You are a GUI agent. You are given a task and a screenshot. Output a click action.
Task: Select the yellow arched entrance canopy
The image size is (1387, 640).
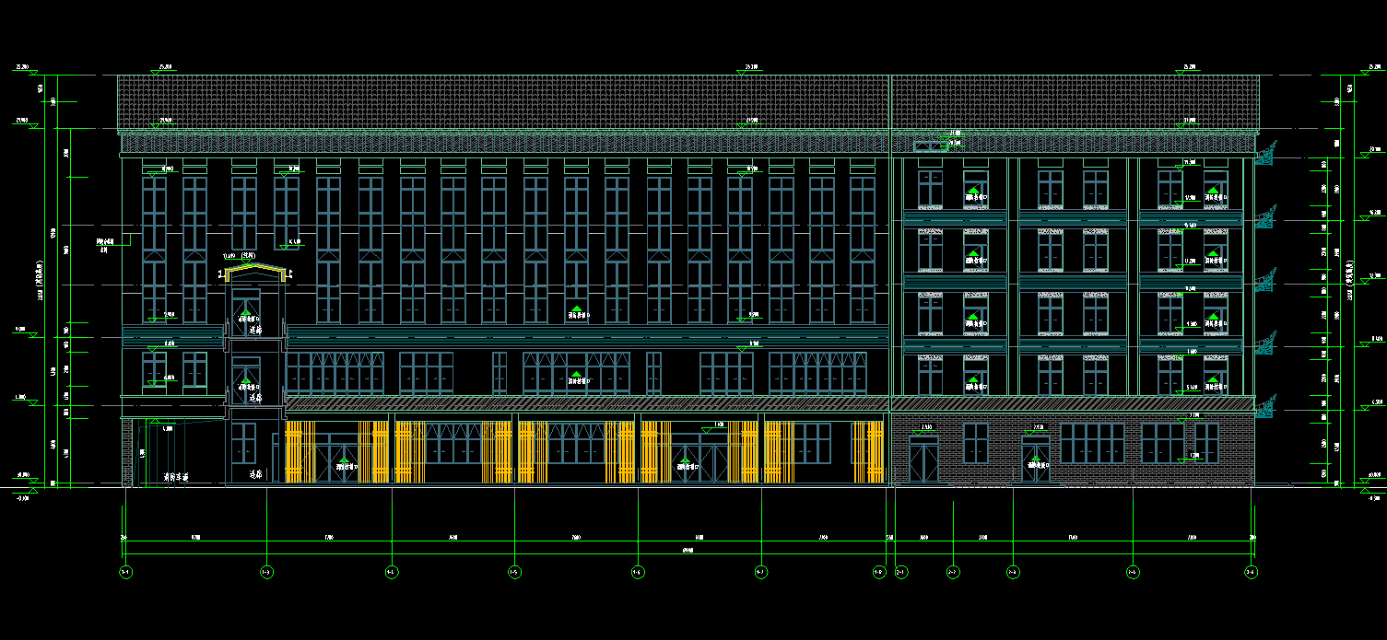click(256, 271)
